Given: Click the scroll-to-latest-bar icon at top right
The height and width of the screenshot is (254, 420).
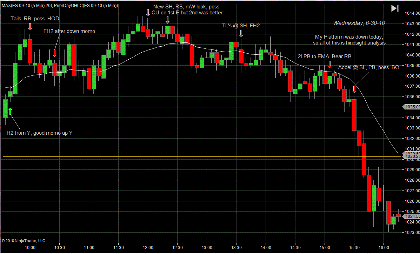Looking at the screenshot, I should tap(395, 8).
